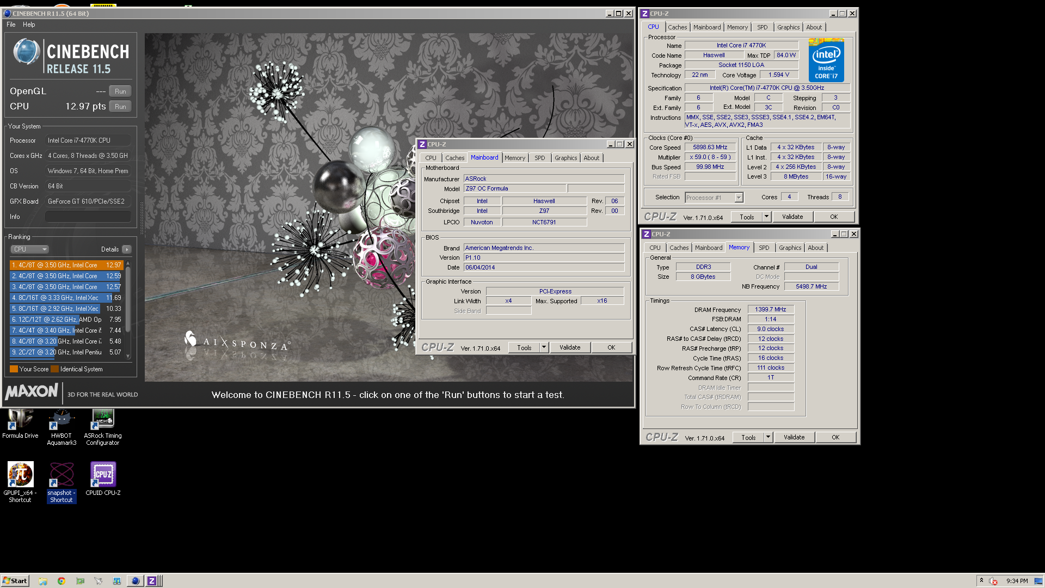The width and height of the screenshot is (1045, 588).
Task: Click the GFX Board GeForce GT 610 field
Action: tap(88, 201)
